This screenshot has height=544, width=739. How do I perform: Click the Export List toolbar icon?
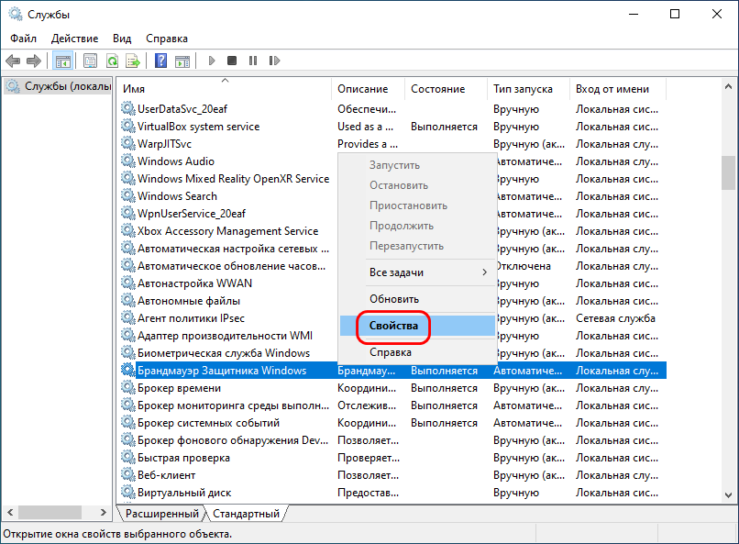(x=133, y=61)
